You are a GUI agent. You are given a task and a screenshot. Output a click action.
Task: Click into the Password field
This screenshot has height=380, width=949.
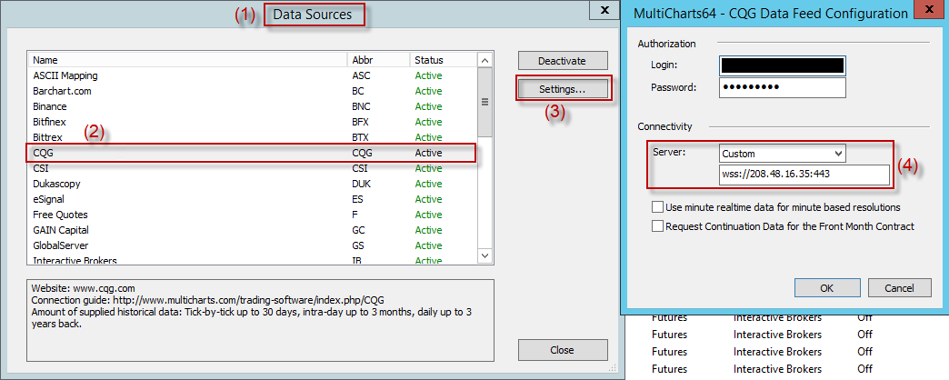point(782,87)
